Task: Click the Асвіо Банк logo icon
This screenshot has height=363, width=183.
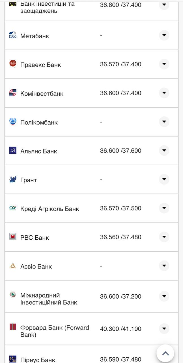Action: click(x=13, y=266)
